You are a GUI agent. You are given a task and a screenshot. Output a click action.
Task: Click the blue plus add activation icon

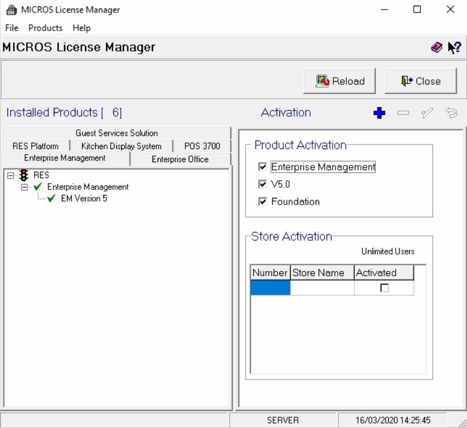coord(379,113)
